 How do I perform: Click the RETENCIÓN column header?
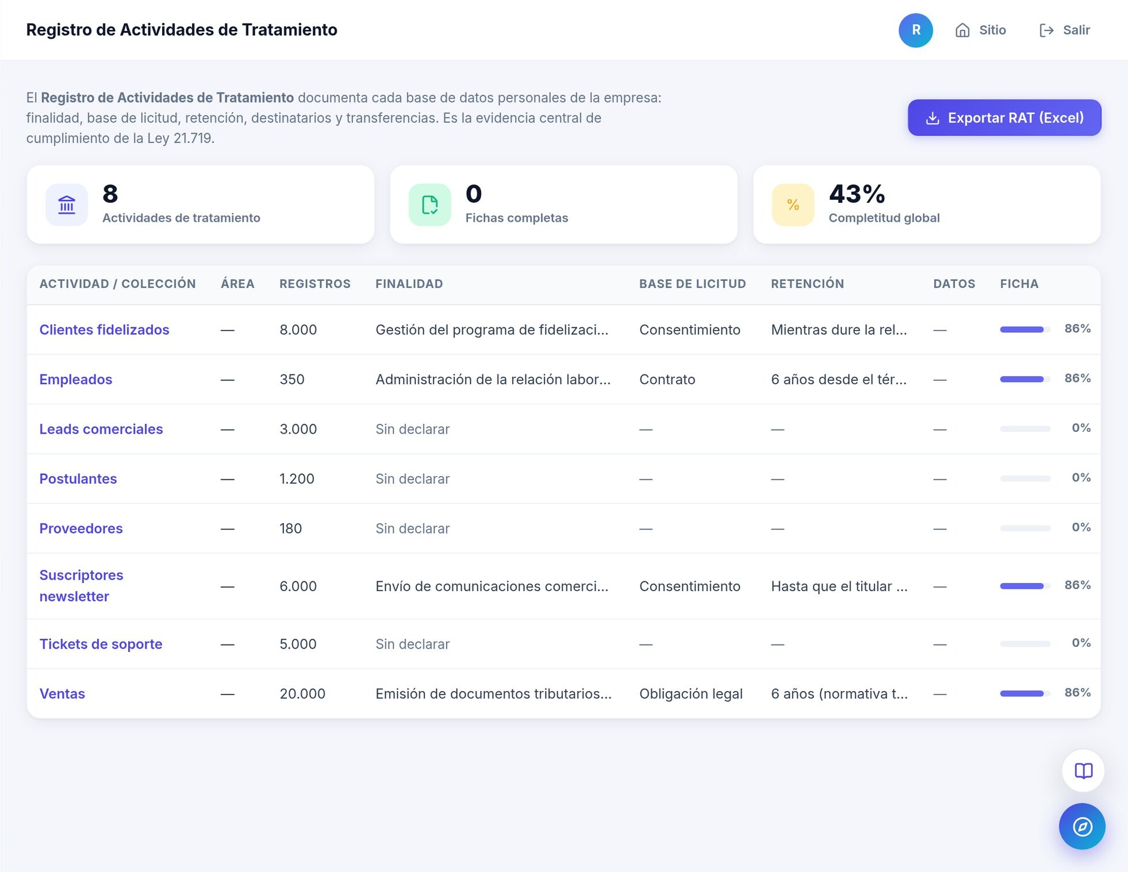[807, 284]
